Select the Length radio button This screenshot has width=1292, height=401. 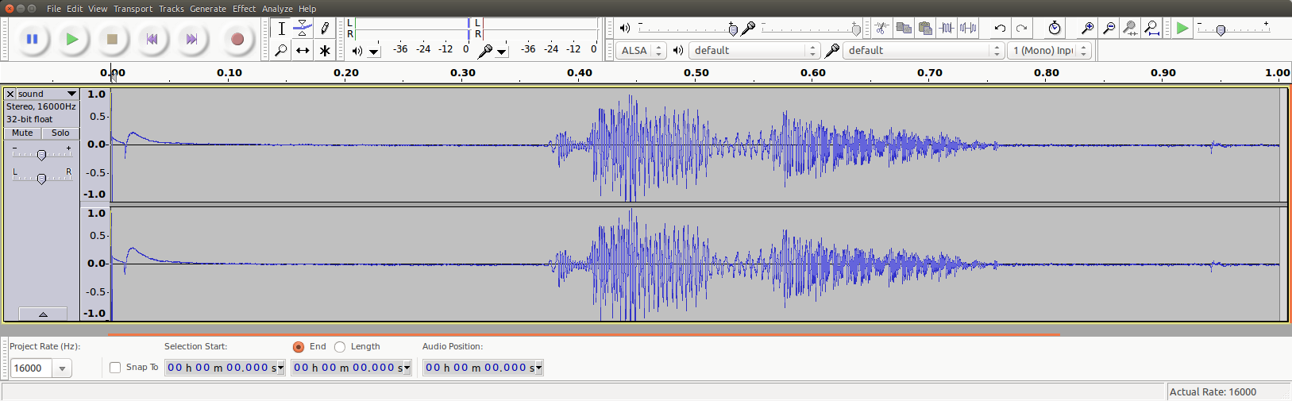coord(340,347)
